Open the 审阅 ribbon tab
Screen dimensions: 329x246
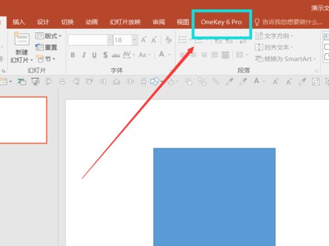pos(159,22)
